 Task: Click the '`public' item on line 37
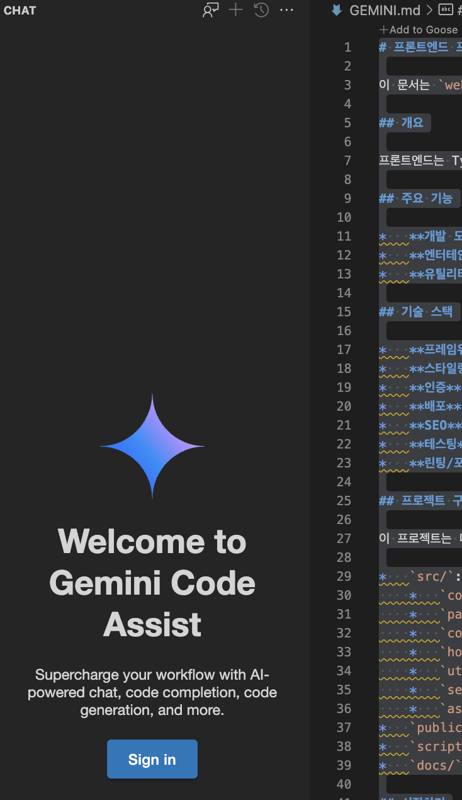point(436,728)
